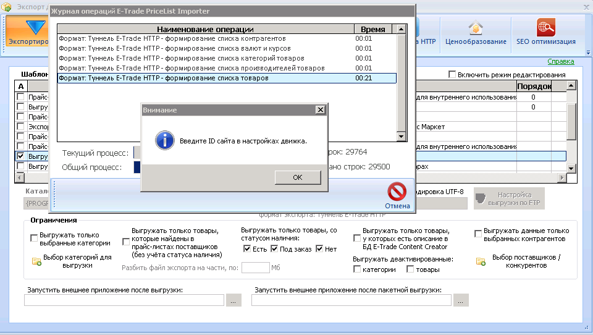Click external application after export field
This screenshot has height=335, width=593.
point(124,300)
